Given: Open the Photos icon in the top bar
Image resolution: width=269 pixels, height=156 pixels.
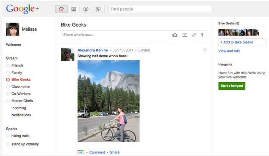Looking at the screenshot, I should tap(74, 9).
